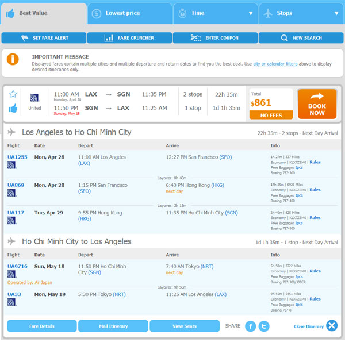Click the 'Operated by: Air Japan' note
This screenshot has width=345, height=342.
[30, 283]
